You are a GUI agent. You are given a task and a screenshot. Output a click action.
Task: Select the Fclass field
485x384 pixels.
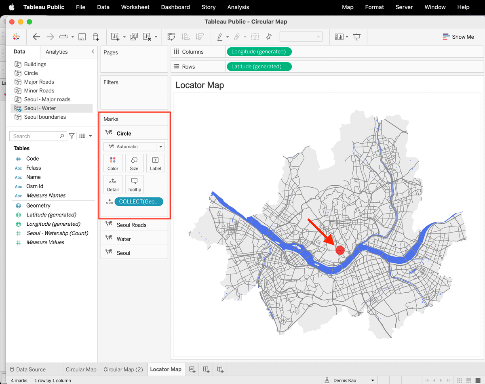click(34, 168)
